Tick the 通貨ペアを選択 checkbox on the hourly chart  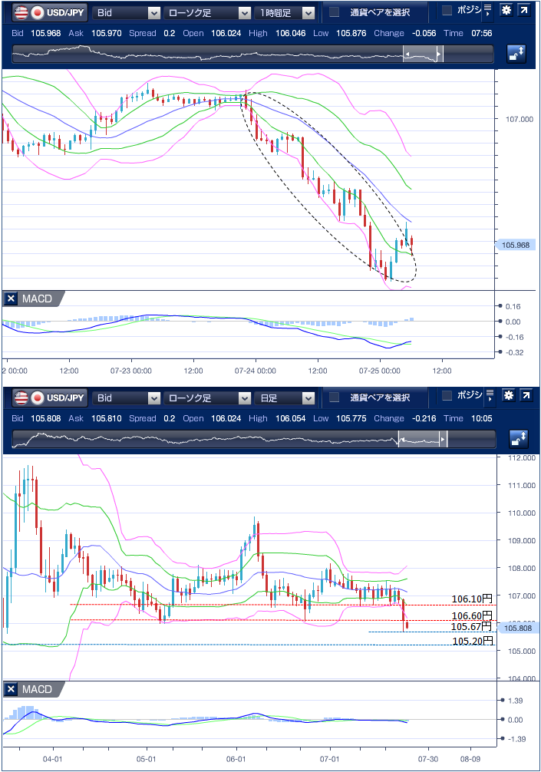click(x=335, y=12)
